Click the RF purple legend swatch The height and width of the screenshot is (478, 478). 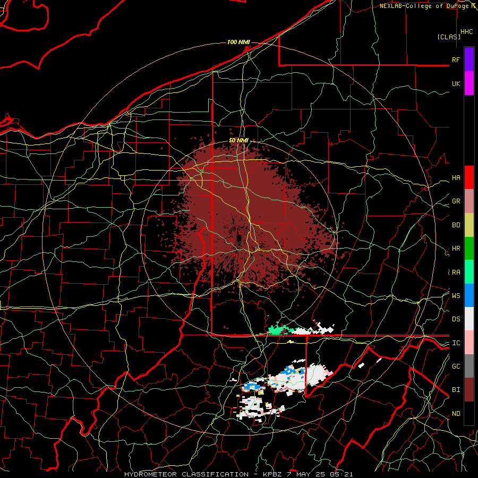click(469, 59)
